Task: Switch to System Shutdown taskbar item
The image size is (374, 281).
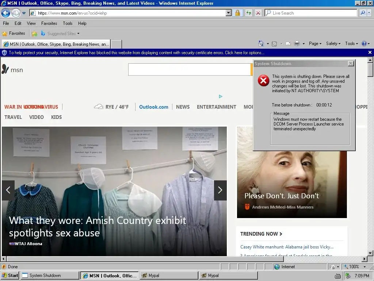Action: point(50,276)
